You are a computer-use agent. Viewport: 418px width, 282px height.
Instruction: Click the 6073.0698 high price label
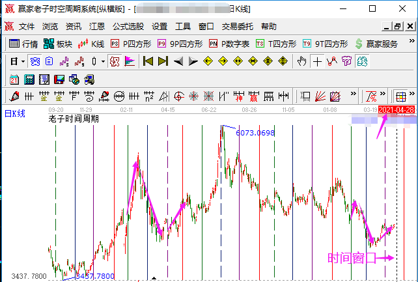point(255,133)
